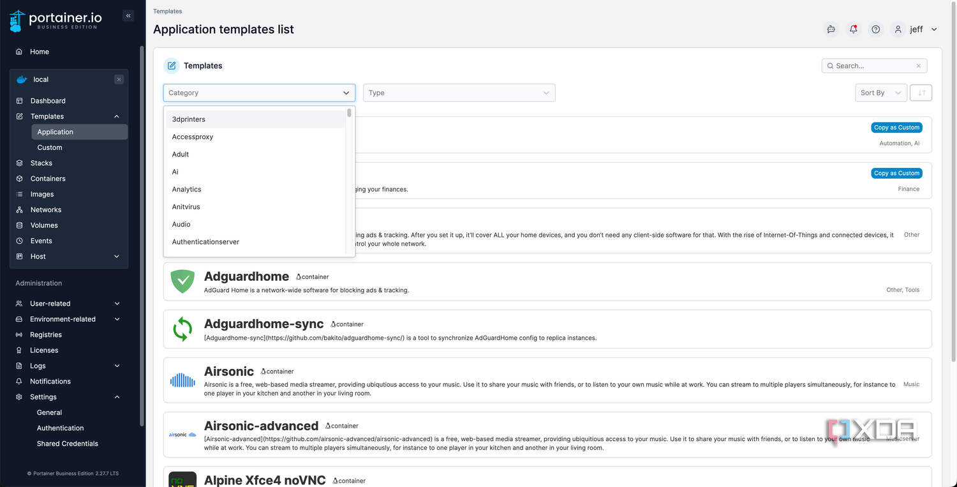The height and width of the screenshot is (487, 957).
Task: Toggle the sort order arrows button
Action: click(921, 93)
